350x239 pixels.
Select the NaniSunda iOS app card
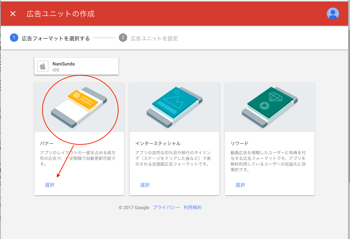click(77, 66)
